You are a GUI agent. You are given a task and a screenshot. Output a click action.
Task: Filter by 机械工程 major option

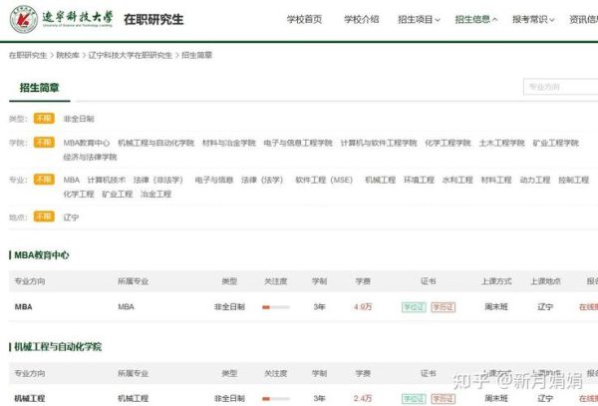pos(381,181)
